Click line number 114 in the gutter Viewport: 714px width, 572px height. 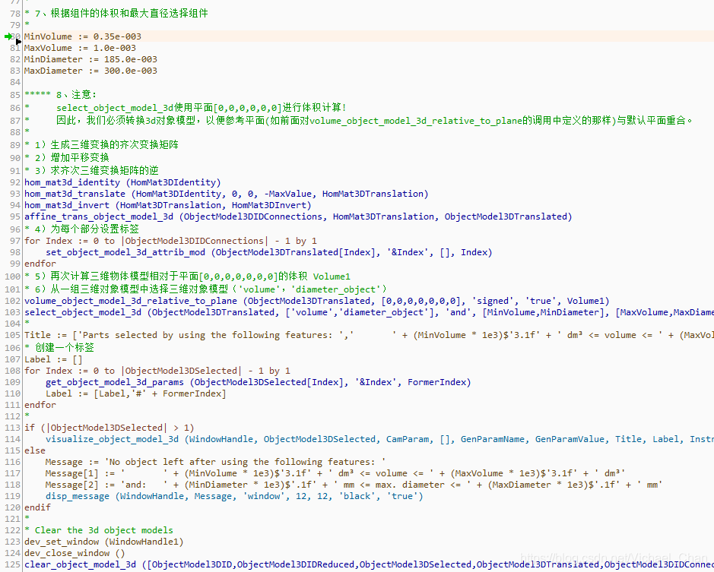tap(12, 438)
